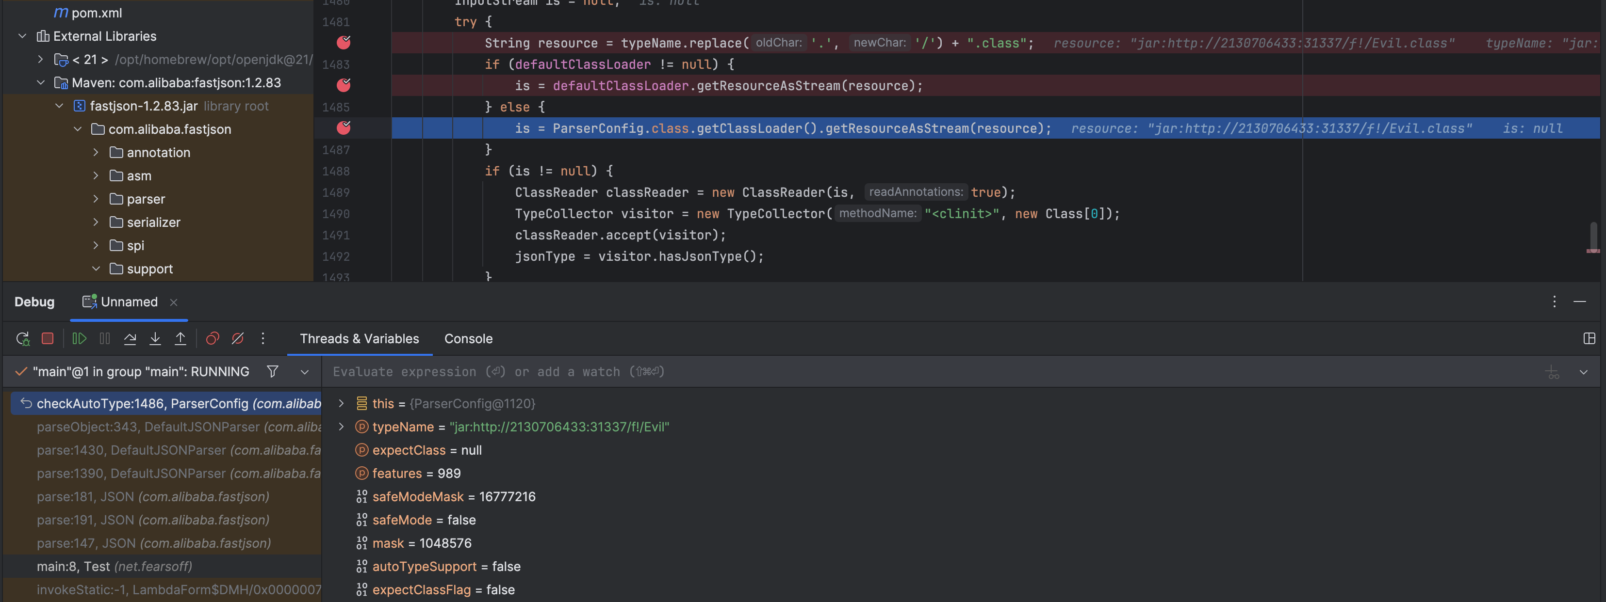Viewport: 1606px width, 602px height.
Task: Minimize the Debug tool window
Action: tap(1580, 302)
